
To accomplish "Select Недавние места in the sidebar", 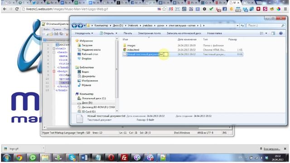I will click(91, 50).
